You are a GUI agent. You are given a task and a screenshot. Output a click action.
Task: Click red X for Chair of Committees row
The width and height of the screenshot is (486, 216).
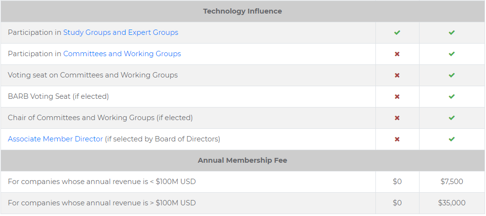point(397,118)
